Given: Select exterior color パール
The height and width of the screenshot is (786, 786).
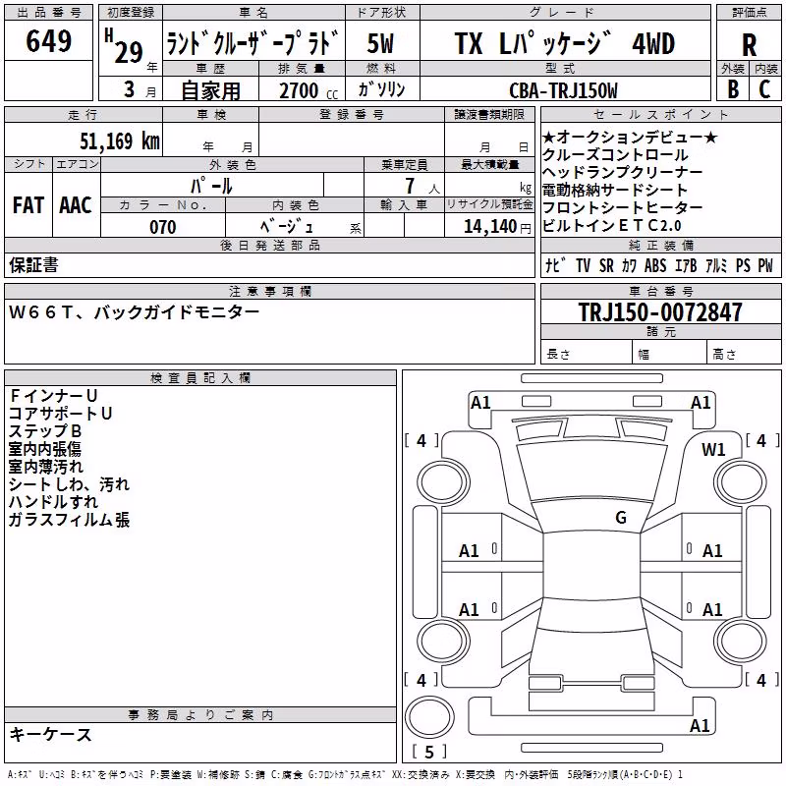Looking at the screenshot, I should 211,186.
